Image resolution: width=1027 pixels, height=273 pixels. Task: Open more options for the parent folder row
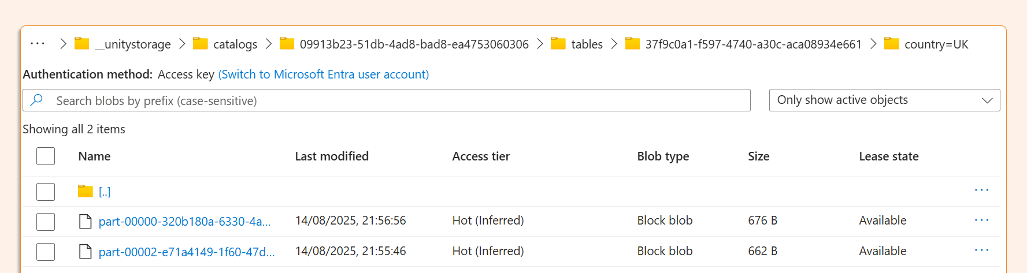[x=981, y=190]
